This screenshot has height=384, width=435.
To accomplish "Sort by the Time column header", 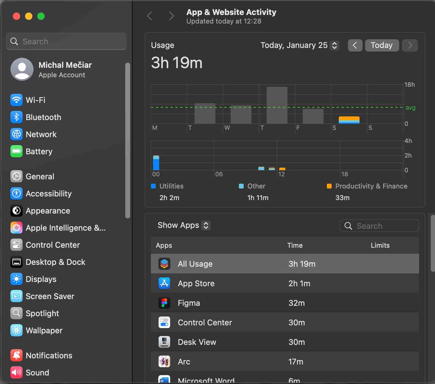I will pos(295,245).
